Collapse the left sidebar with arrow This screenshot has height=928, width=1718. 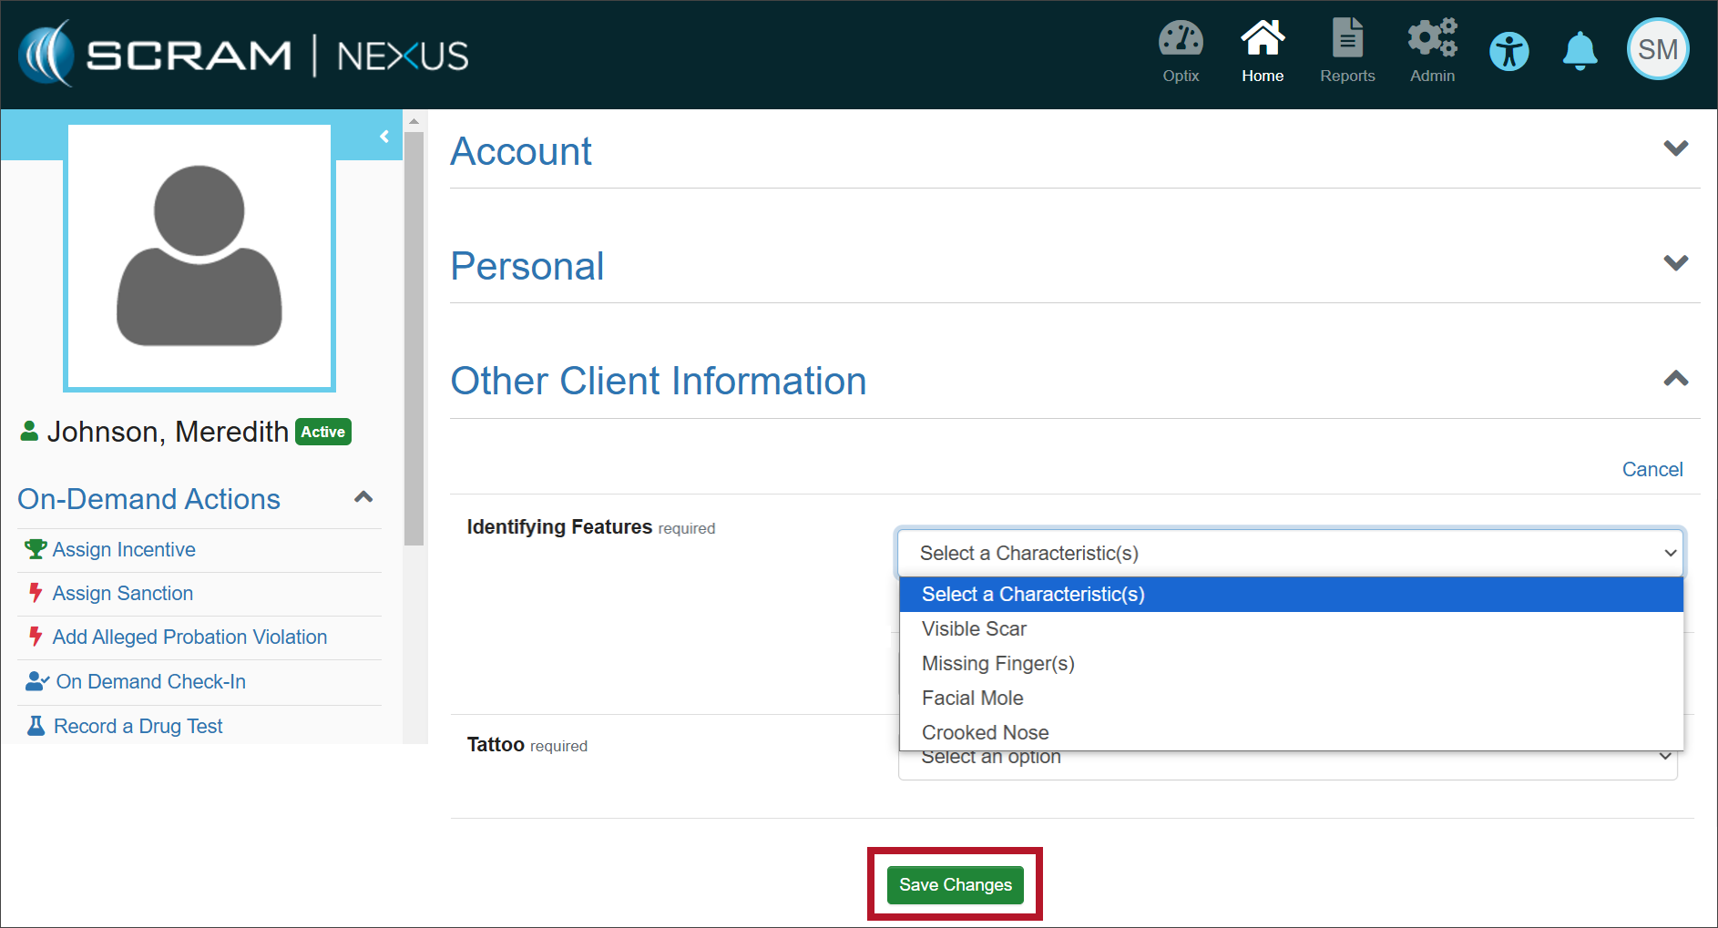(384, 137)
